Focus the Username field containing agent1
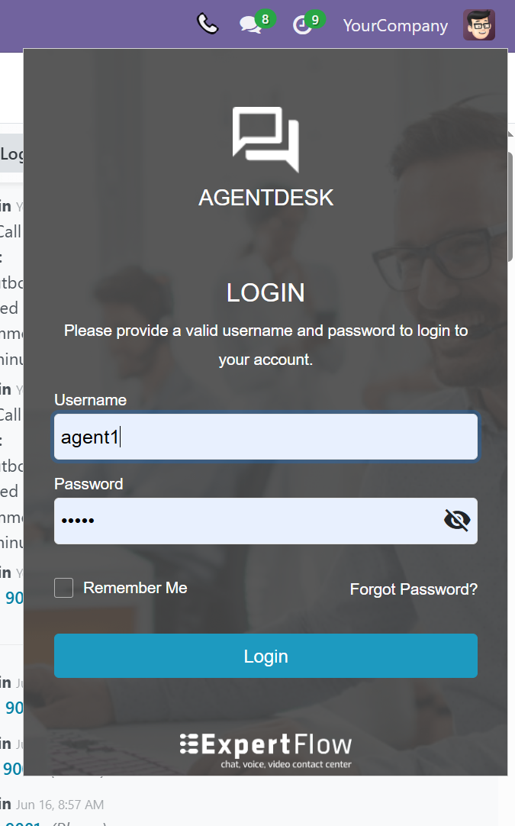The height and width of the screenshot is (826, 515). point(266,437)
